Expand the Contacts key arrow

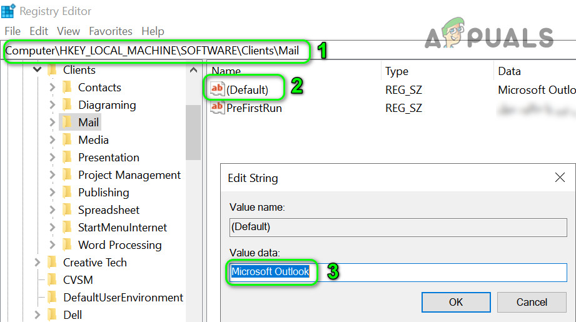click(x=53, y=88)
